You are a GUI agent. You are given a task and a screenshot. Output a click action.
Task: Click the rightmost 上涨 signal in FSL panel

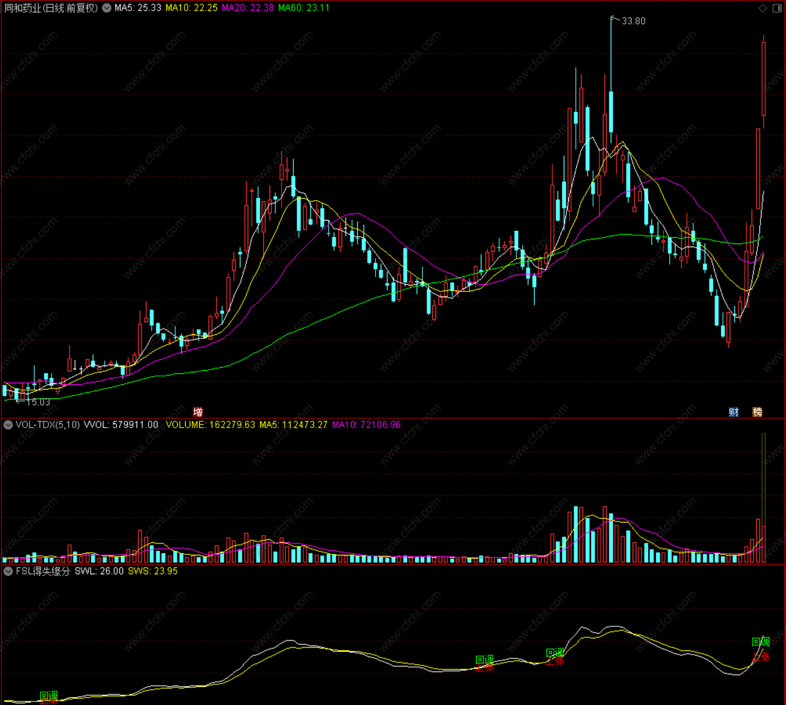click(x=761, y=657)
